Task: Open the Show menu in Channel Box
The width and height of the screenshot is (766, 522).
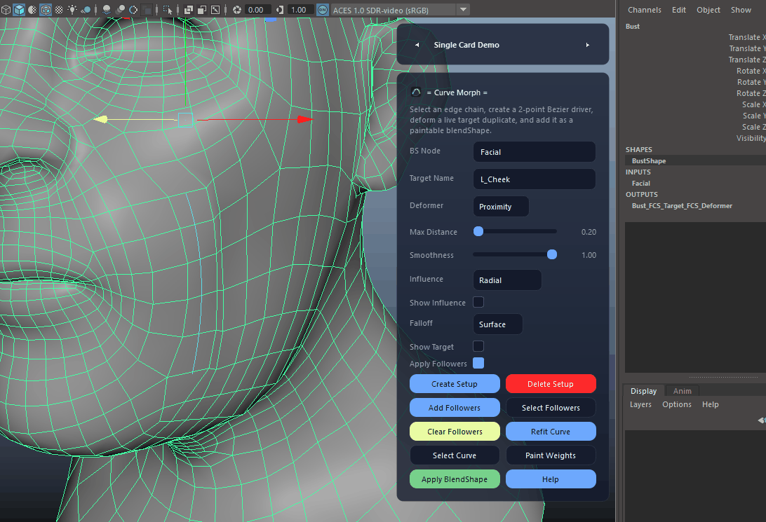Action: pyautogui.click(x=741, y=10)
